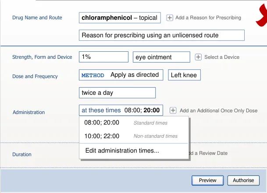Open the 'at these times' administration dropdown
This screenshot has width=267, height=193.
pos(121,111)
